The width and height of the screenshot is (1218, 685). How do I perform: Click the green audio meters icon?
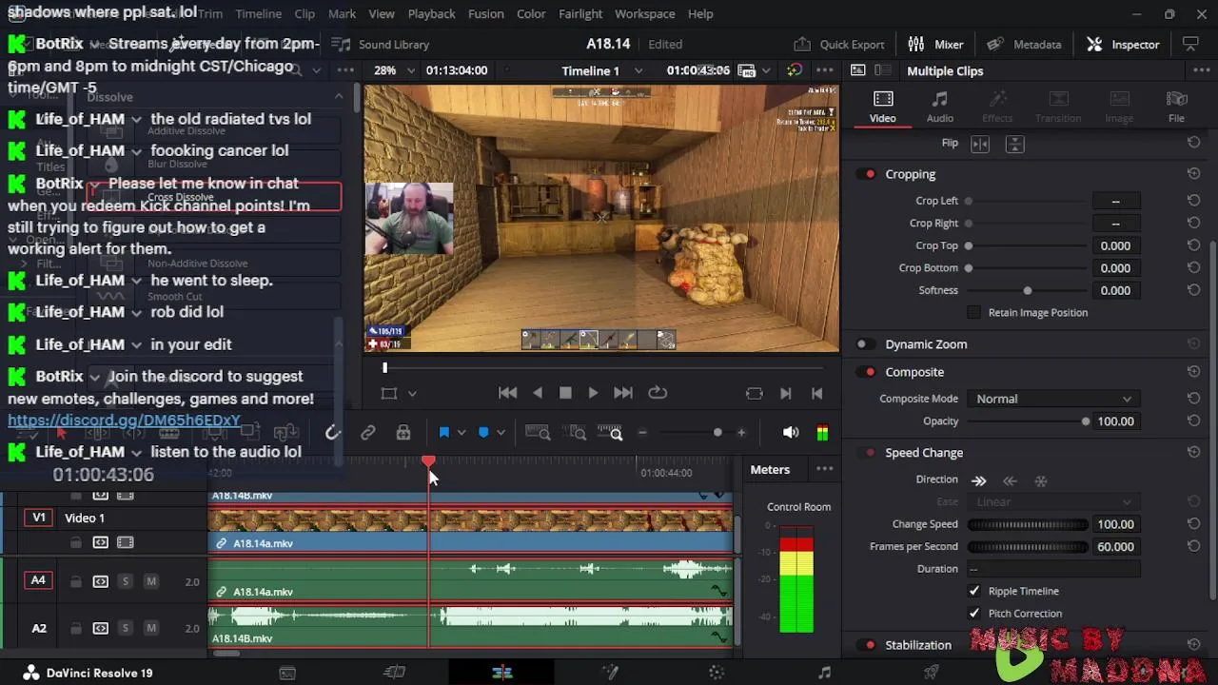coord(822,433)
